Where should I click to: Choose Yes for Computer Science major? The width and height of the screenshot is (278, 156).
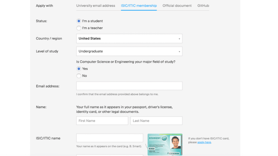[79, 69]
